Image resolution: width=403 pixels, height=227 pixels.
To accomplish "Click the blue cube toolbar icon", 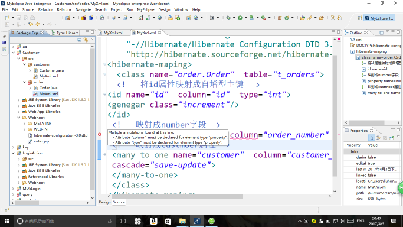I will 91,18.
